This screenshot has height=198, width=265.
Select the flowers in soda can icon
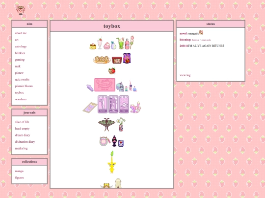point(121,125)
